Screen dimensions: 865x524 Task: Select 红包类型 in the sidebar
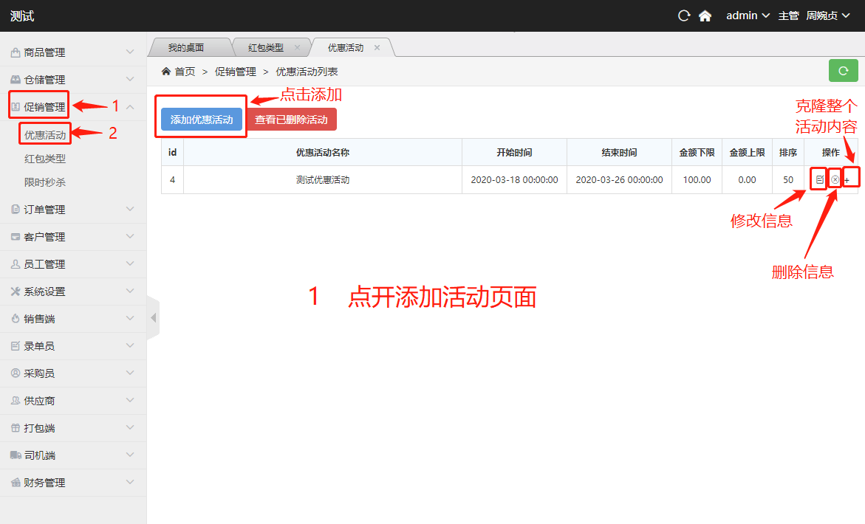point(45,158)
